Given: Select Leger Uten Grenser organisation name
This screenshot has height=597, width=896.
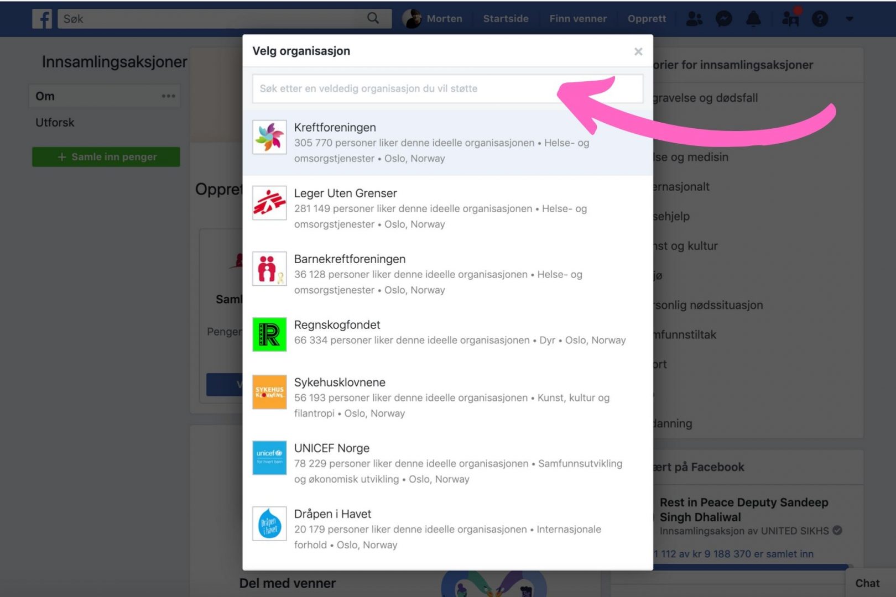Looking at the screenshot, I should (x=346, y=193).
